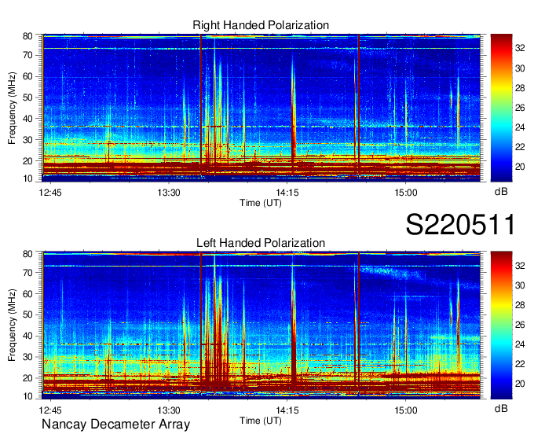Image resolution: width=534 pixels, height=434 pixels.
Task: Open the Left Handed Polarization spectrogram image
Action: click(262, 325)
